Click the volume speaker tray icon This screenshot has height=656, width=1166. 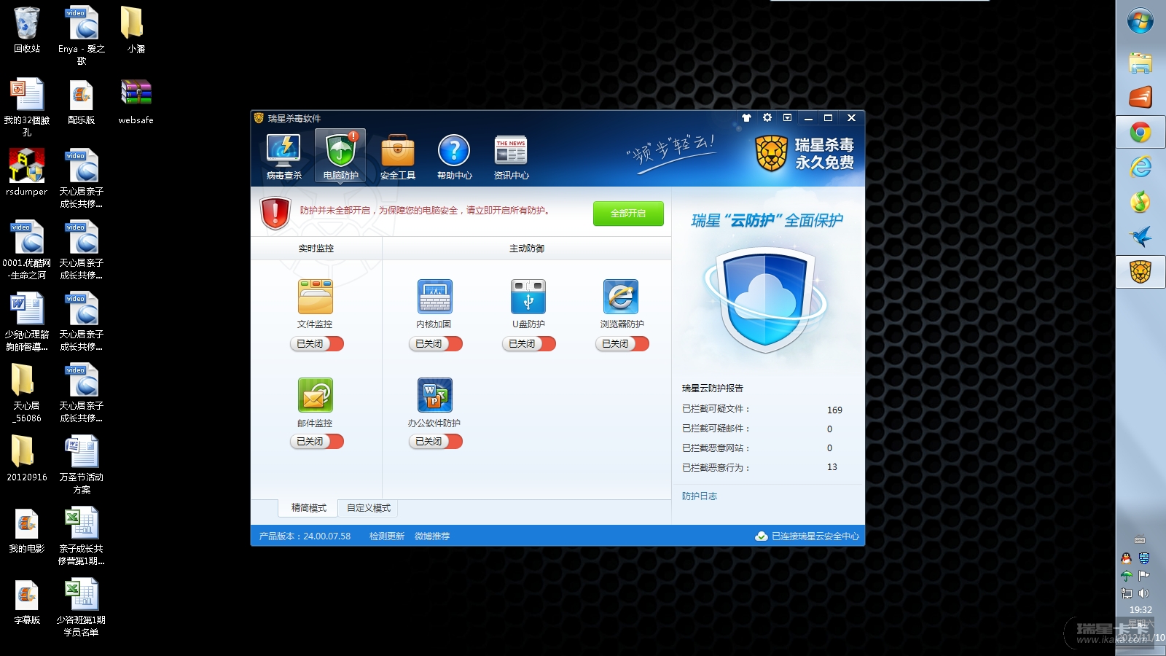(1144, 593)
